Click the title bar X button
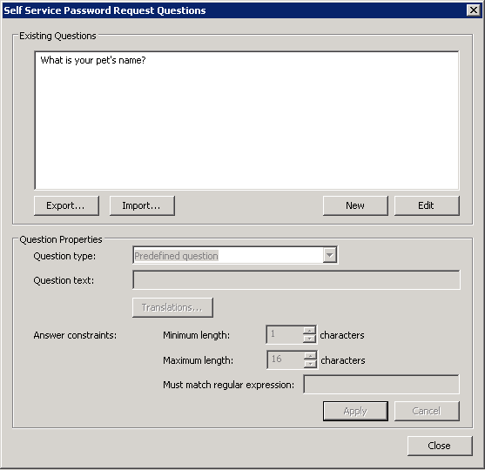Viewport: 485px width, 470px height. (474, 10)
